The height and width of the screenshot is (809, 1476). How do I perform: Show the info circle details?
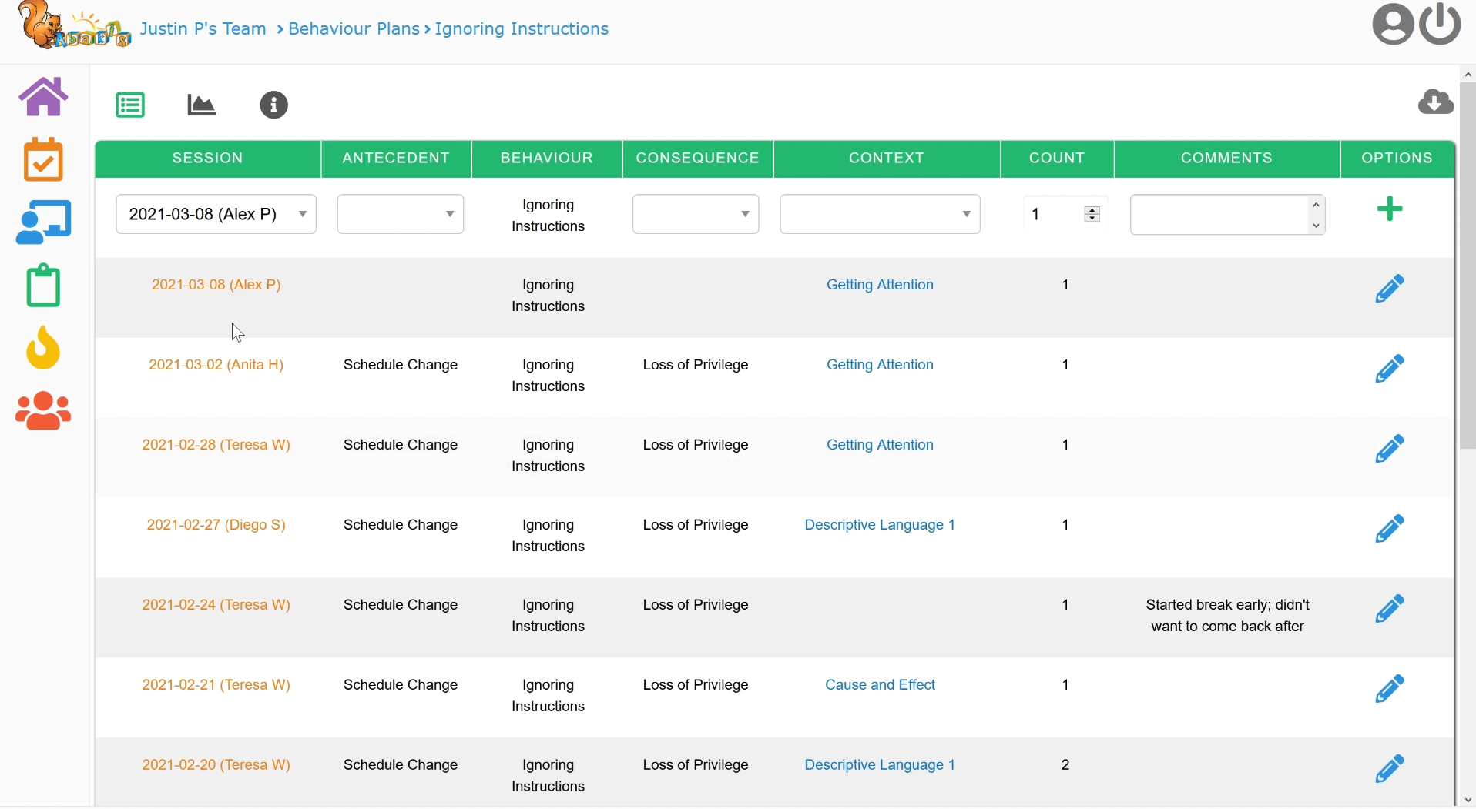273,105
